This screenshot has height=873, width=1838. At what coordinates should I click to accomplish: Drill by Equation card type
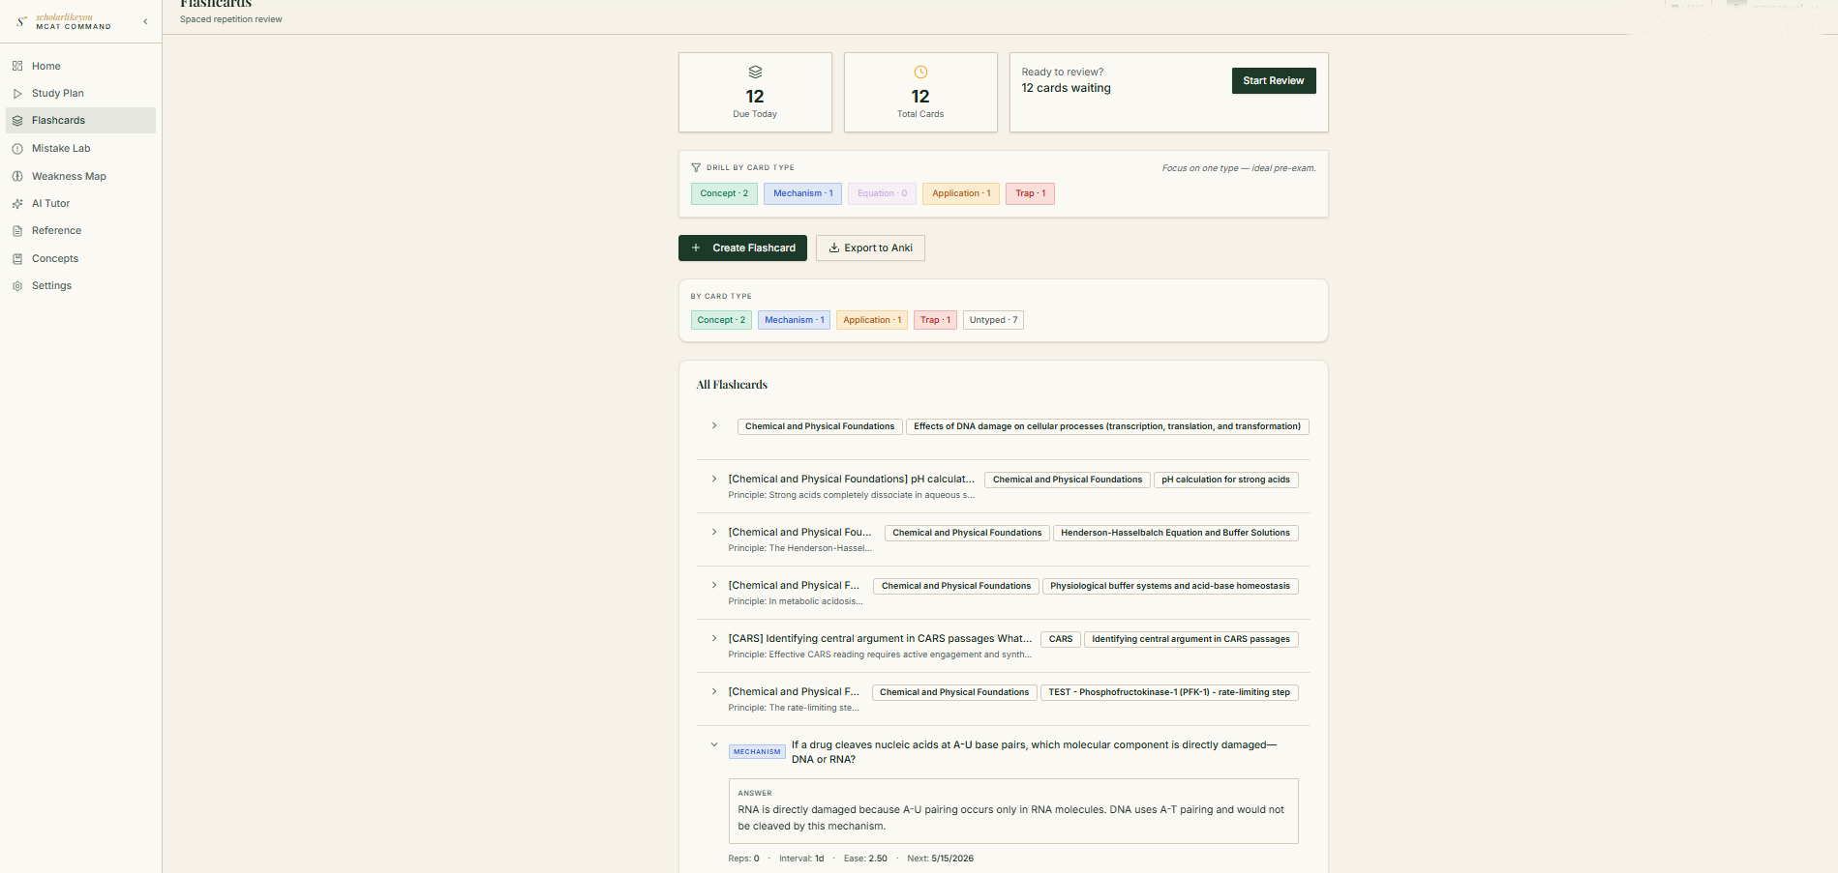882,193
